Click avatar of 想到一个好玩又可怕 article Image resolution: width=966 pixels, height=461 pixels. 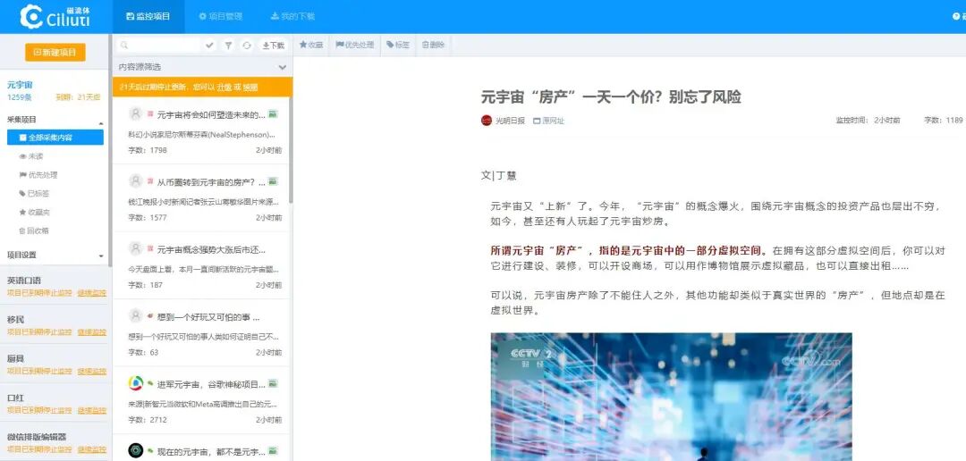(136, 315)
